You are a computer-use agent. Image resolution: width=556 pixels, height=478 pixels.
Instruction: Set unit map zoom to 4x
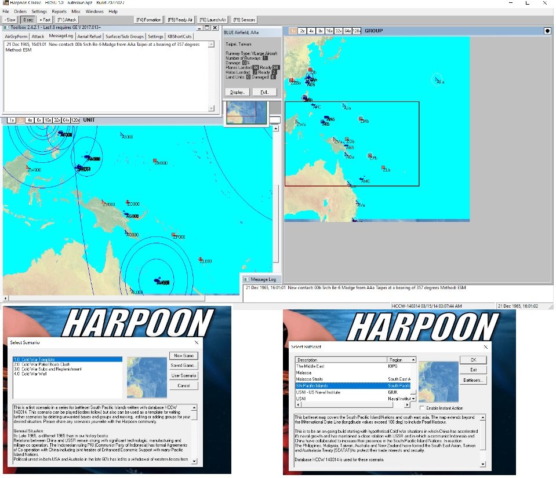[30, 120]
